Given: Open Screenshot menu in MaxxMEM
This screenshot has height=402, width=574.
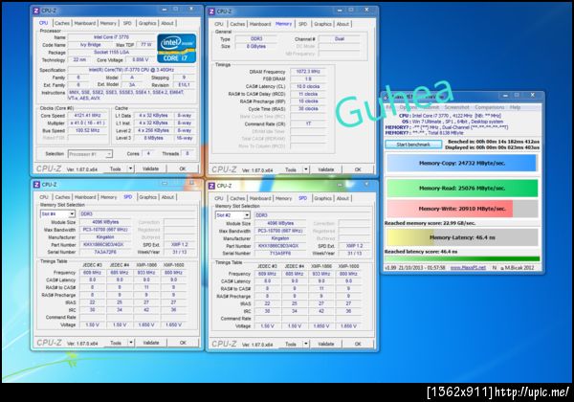Looking at the screenshot, I should (457, 107).
